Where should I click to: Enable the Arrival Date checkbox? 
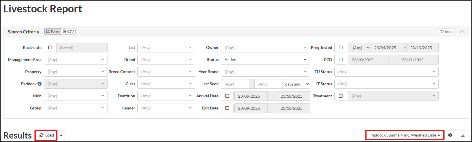227,96
